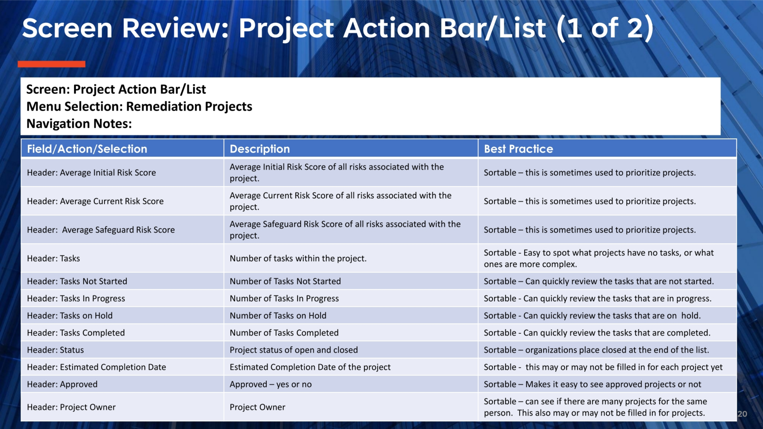
Task: Click 'organizations place closed at the end of the list.'
Action: point(617,350)
